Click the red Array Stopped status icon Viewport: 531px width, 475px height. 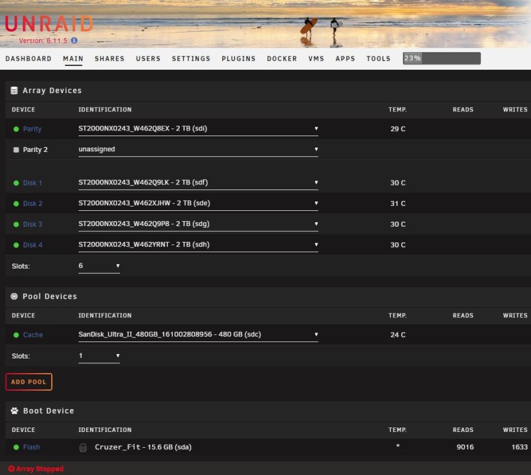click(11, 469)
